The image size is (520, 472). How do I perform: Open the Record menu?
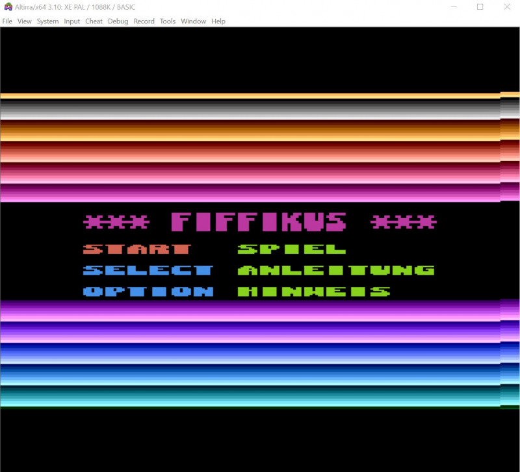click(144, 21)
